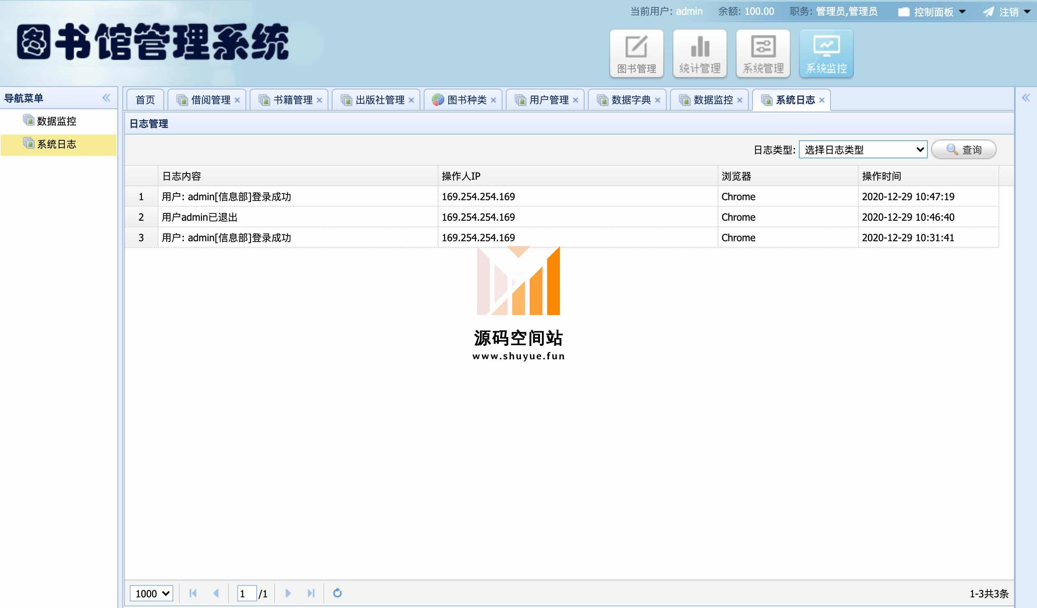Go to the next page
Viewport: 1037px width, 608px height.
[x=288, y=593]
